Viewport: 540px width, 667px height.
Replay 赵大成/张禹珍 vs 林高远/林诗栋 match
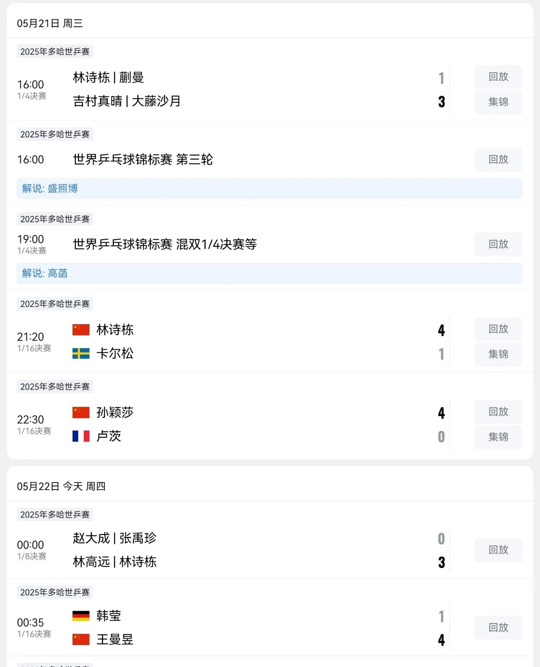(498, 550)
